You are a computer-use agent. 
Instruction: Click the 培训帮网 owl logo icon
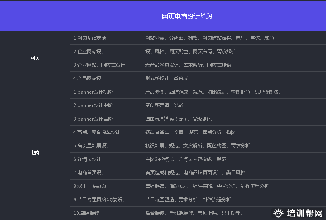(x=279, y=213)
